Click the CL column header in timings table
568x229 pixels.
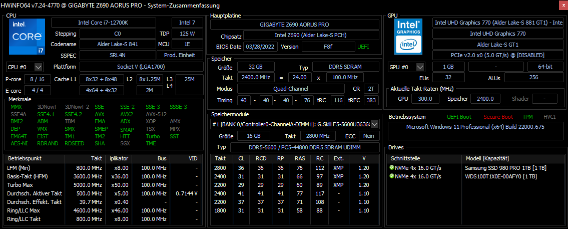tap(241, 158)
